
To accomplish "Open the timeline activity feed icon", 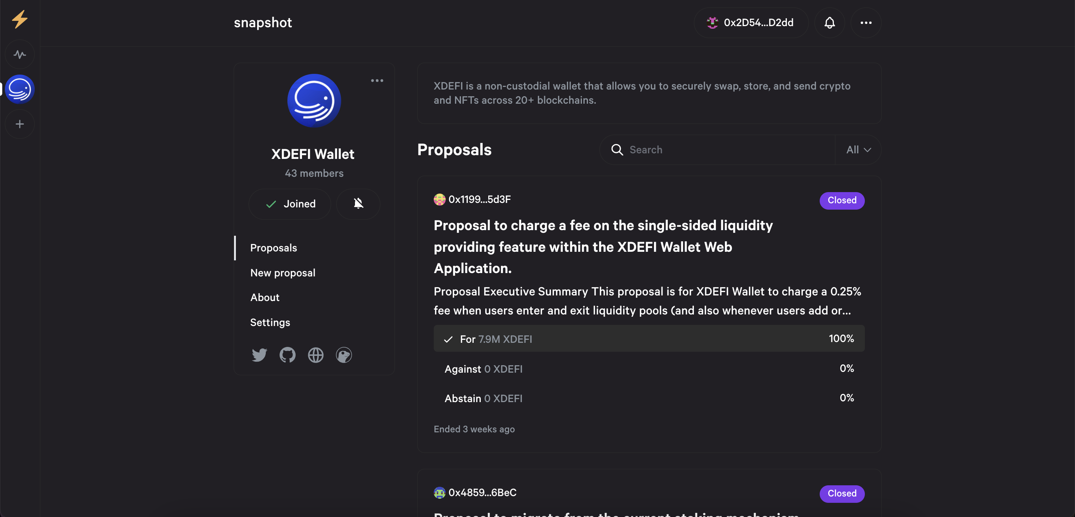I will click(20, 54).
